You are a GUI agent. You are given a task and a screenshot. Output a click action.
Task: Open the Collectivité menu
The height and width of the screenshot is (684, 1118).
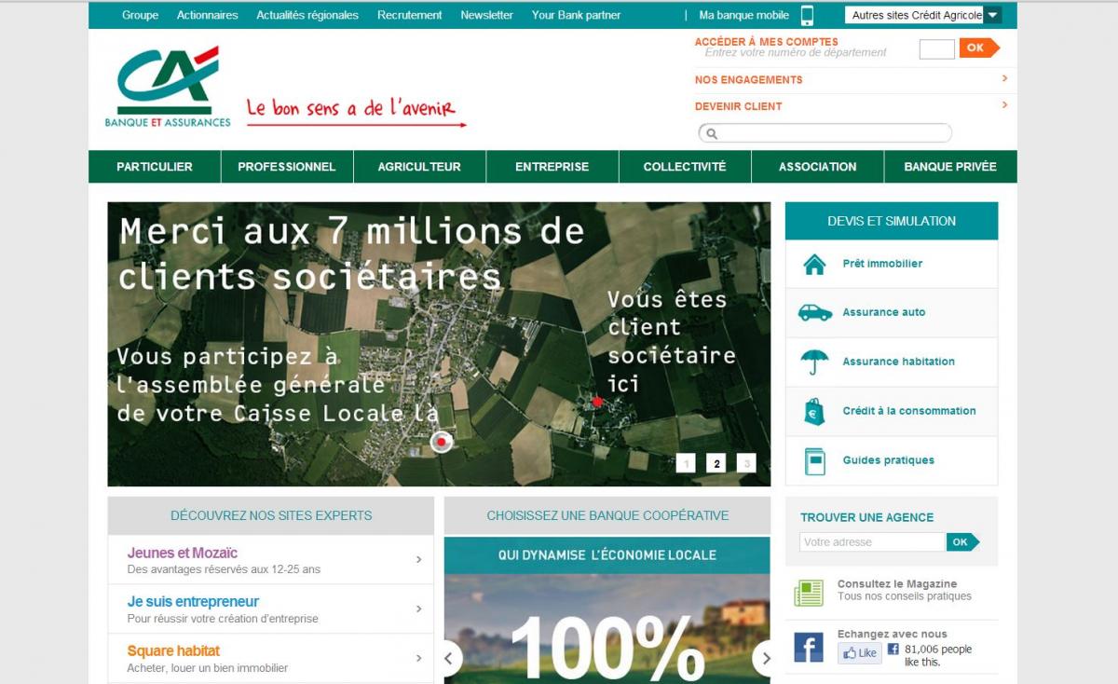click(685, 167)
